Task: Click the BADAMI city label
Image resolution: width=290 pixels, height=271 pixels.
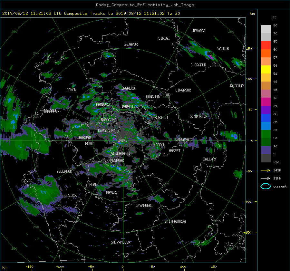Action: point(128,106)
